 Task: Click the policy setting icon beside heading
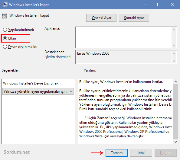(x=5, y=16)
